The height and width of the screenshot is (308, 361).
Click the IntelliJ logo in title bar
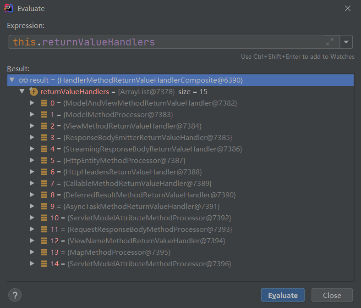click(9, 8)
